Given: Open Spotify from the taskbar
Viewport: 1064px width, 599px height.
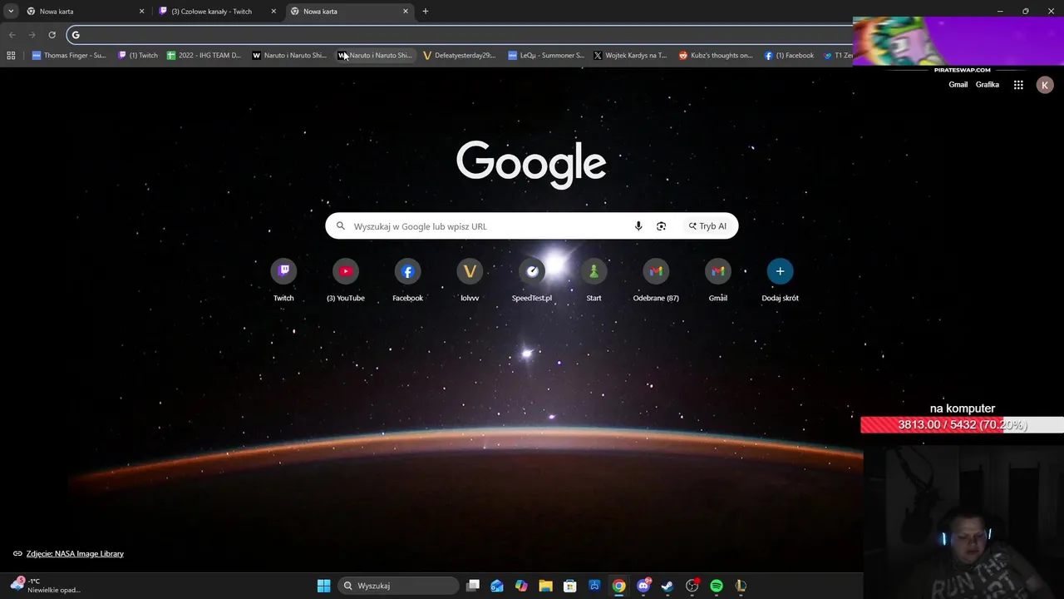Looking at the screenshot, I should [717, 586].
